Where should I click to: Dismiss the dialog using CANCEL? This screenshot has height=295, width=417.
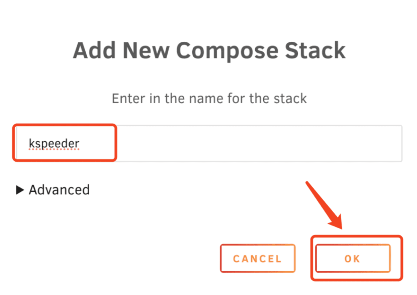tap(257, 258)
